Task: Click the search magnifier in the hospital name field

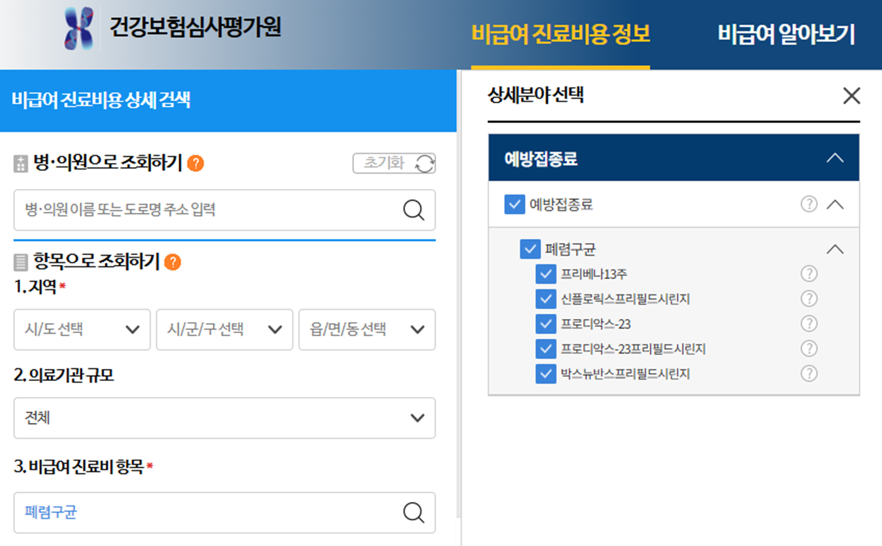Action: click(x=413, y=210)
